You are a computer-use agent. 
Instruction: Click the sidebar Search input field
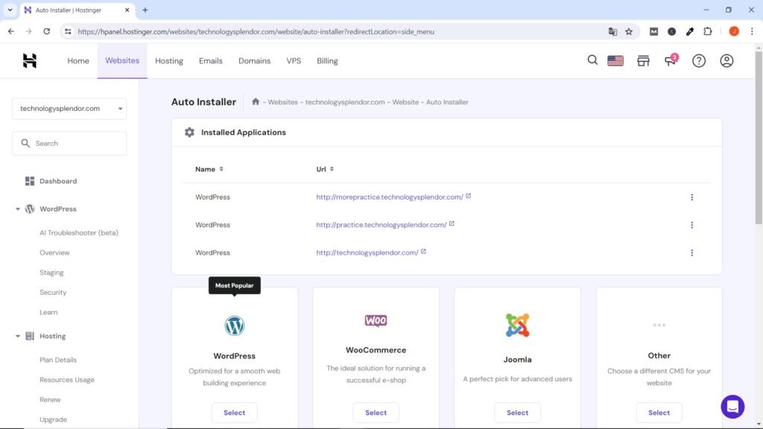(69, 143)
